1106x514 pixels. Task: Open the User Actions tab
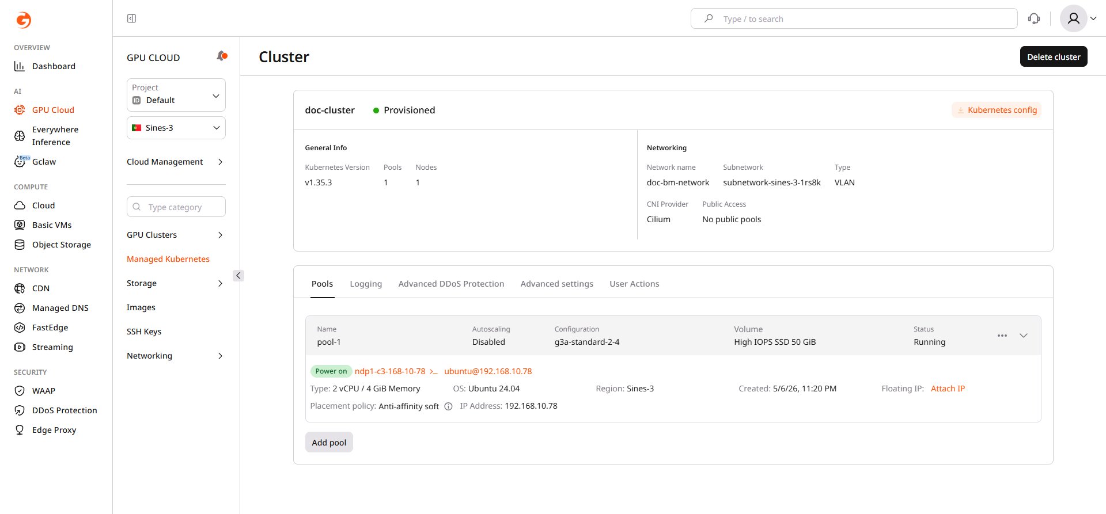point(634,284)
